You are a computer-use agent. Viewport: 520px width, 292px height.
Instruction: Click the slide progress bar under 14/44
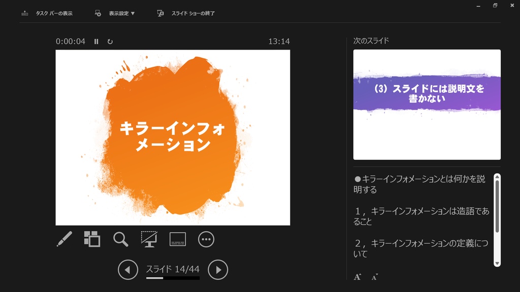click(173, 278)
